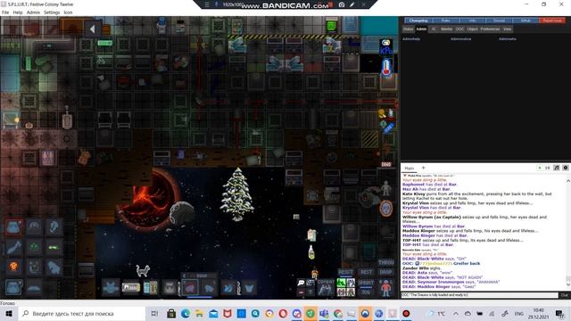Open Microsoft Store from taskbar
Screen dimensions: 571x321
coord(171,313)
